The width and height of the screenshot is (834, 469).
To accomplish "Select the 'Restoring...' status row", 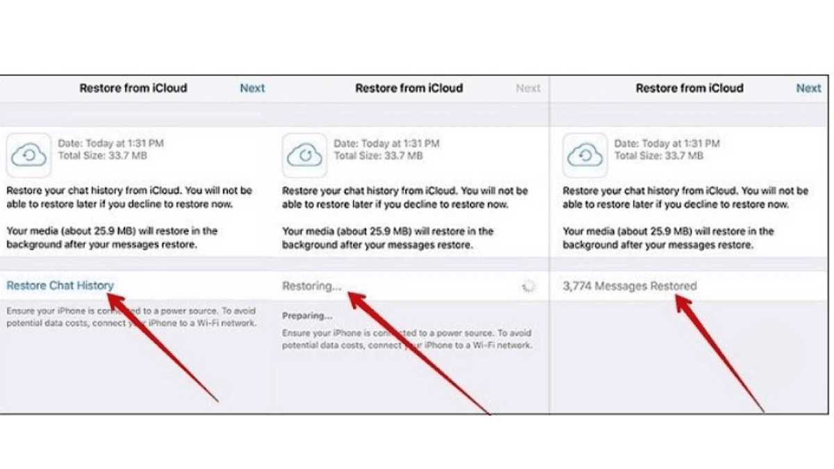I will coord(411,286).
